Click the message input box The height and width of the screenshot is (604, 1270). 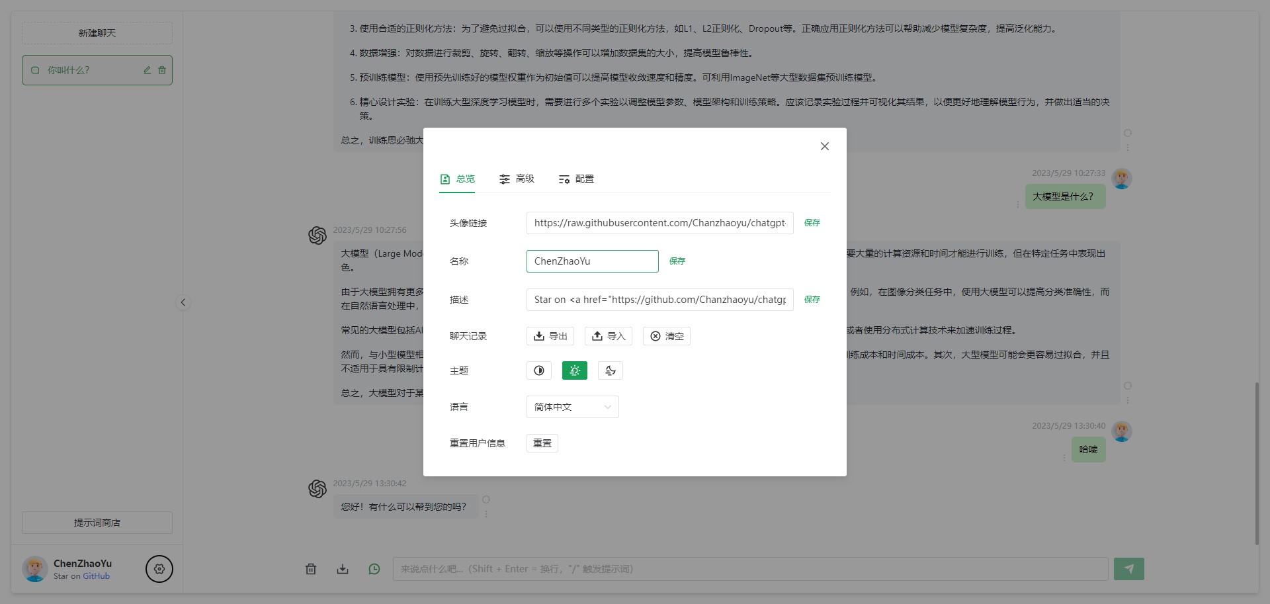tap(751, 569)
